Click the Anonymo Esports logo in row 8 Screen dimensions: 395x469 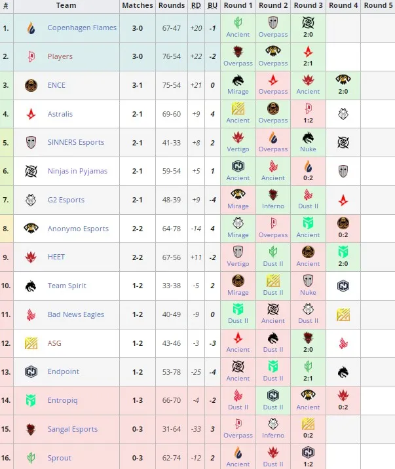click(31, 229)
